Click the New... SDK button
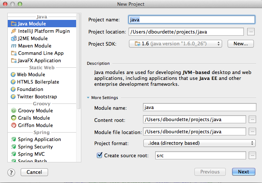262x183 pixels. coord(241,43)
